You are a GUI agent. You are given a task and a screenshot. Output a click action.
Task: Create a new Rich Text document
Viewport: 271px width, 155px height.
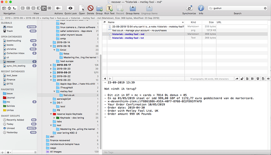click(109, 8)
